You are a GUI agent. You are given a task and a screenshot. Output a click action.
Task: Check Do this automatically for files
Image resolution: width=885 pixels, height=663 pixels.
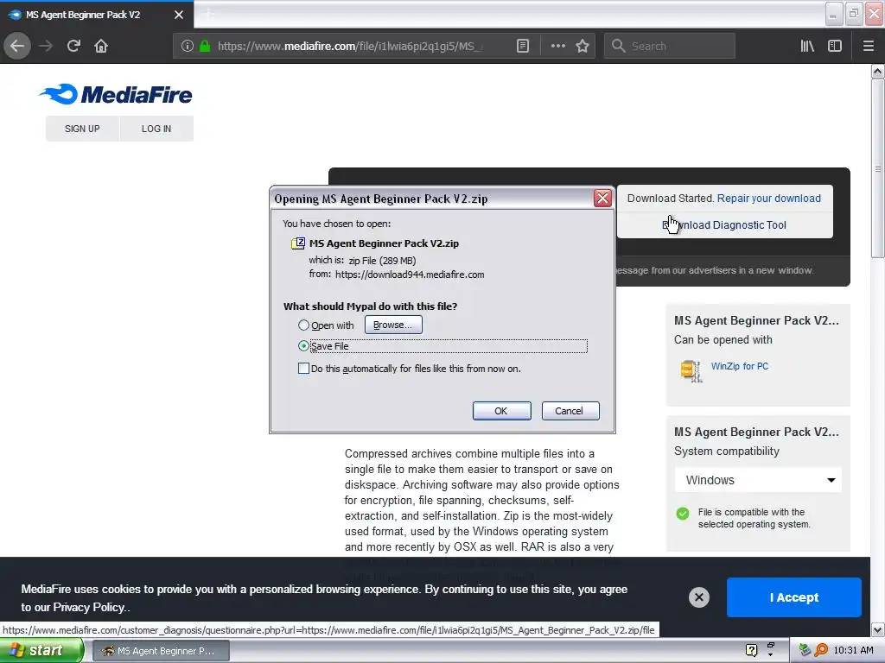(x=303, y=368)
